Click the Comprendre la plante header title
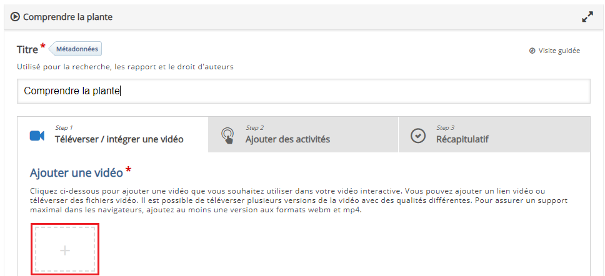The width and height of the screenshot is (605, 276). coord(67,17)
